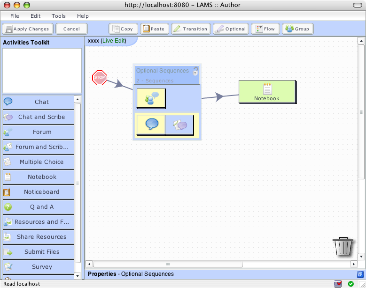Select the Chat and Scribe sequence icon
This screenshot has width=366, height=288.
pyautogui.click(x=179, y=125)
